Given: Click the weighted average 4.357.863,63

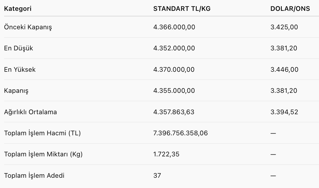Looking at the screenshot, I should click(174, 112).
